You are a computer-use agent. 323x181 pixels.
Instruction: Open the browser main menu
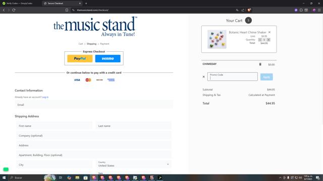coord(319,10)
